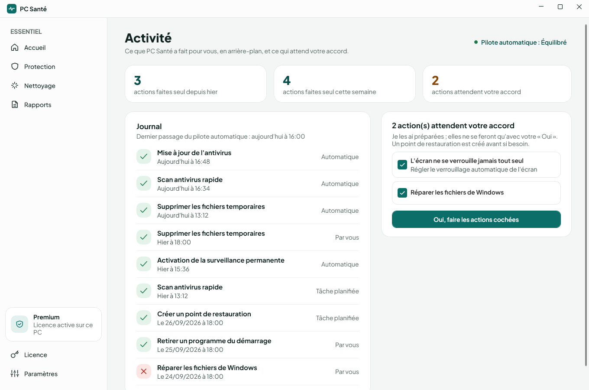Viewport: 589px width, 390px height.
Task: Click the timestamp "Aujourd'hui à 16:48"
Action: tap(184, 162)
